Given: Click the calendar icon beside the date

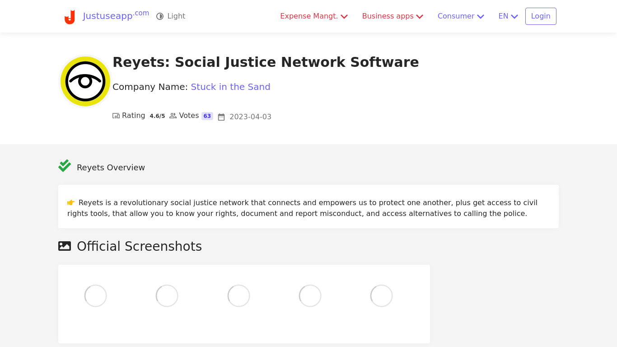Looking at the screenshot, I should click(x=221, y=117).
